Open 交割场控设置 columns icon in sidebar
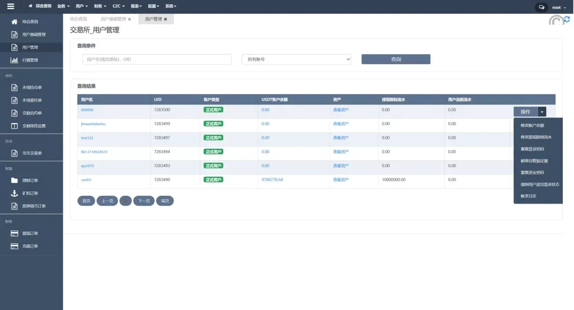This screenshot has height=310, width=574. (x=14, y=126)
